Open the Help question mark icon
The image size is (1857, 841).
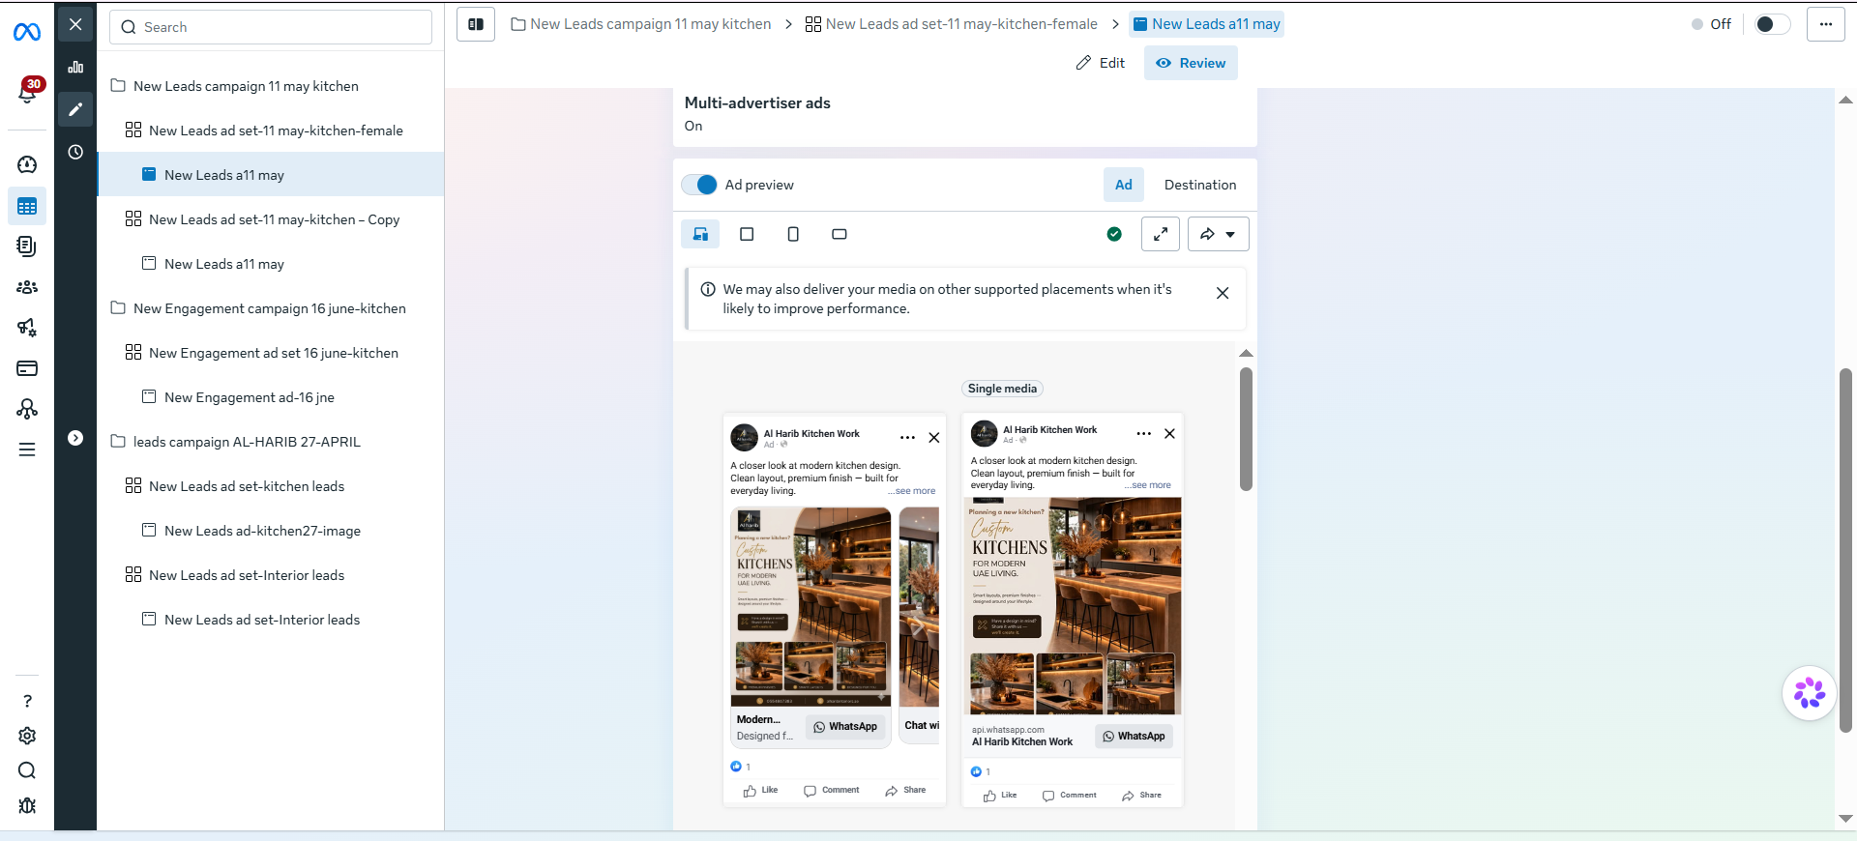coord(27,701)
